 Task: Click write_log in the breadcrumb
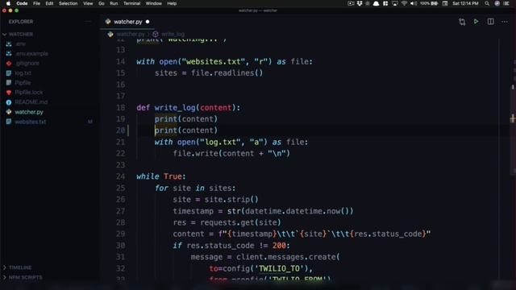pyautogui.click(x=173, y=34)
